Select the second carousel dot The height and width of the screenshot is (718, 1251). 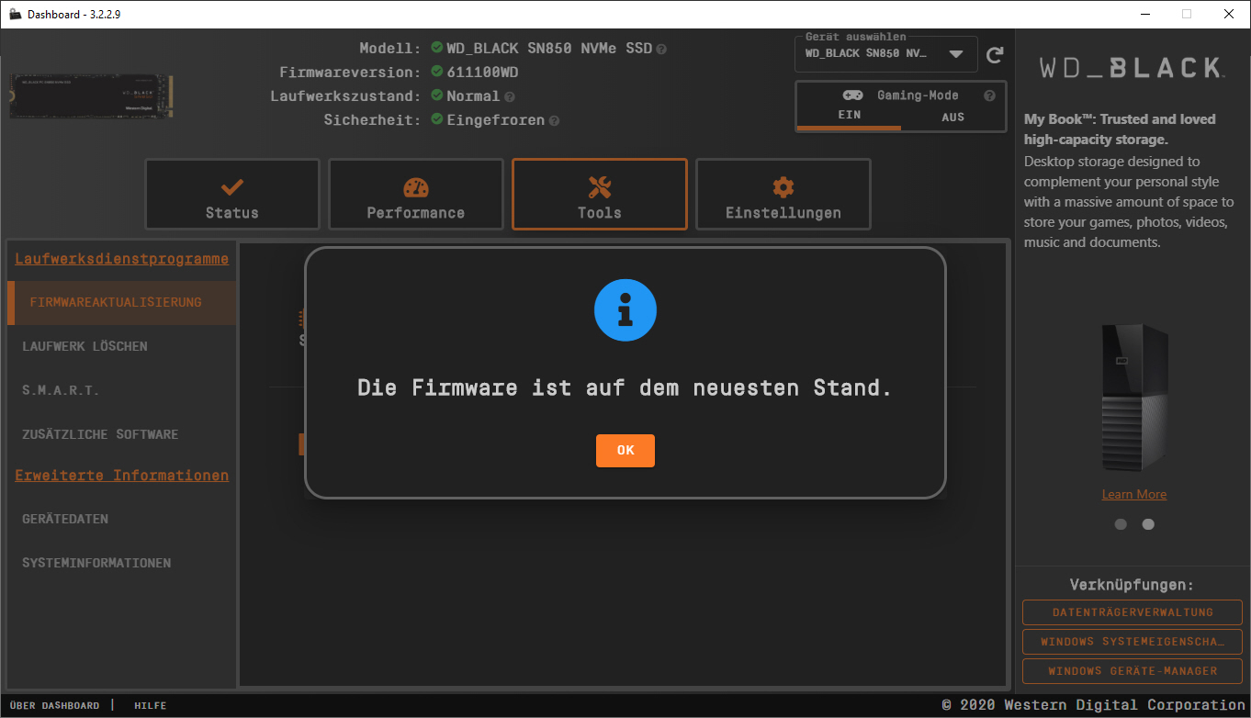(x=1148, y=524)
